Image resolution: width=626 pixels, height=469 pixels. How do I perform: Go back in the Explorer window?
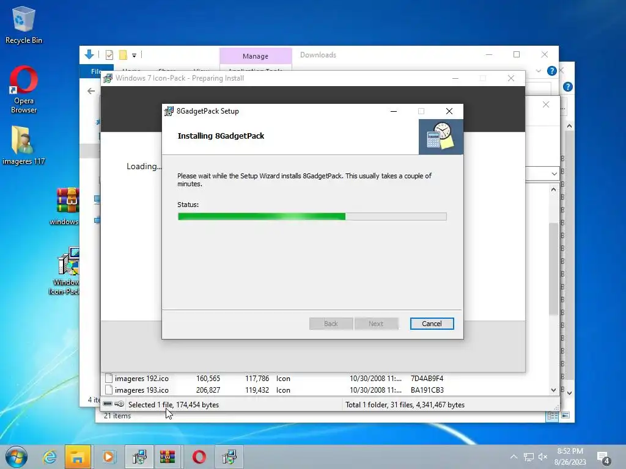point(91,91)
